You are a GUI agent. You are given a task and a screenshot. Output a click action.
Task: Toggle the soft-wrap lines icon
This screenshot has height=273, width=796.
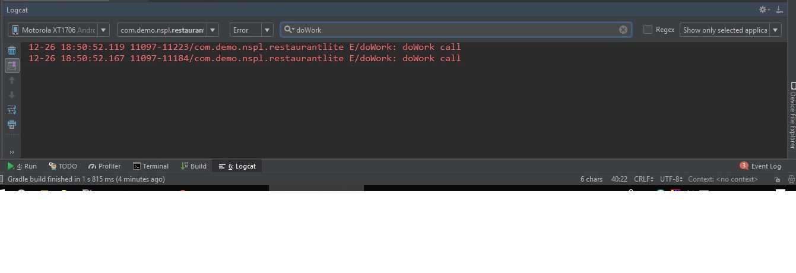(12, 110)
